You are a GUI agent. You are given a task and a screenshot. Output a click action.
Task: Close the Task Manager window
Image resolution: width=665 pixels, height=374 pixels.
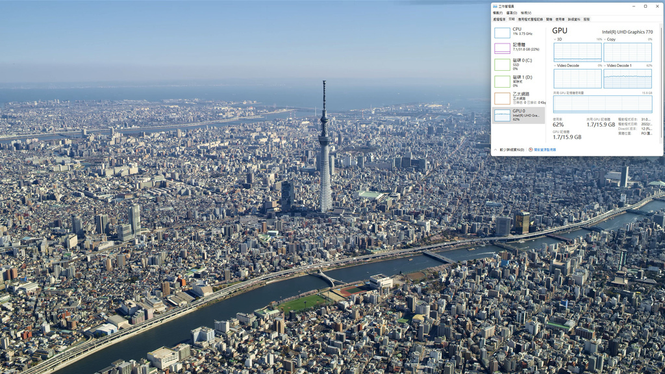[x=657, y=6]
